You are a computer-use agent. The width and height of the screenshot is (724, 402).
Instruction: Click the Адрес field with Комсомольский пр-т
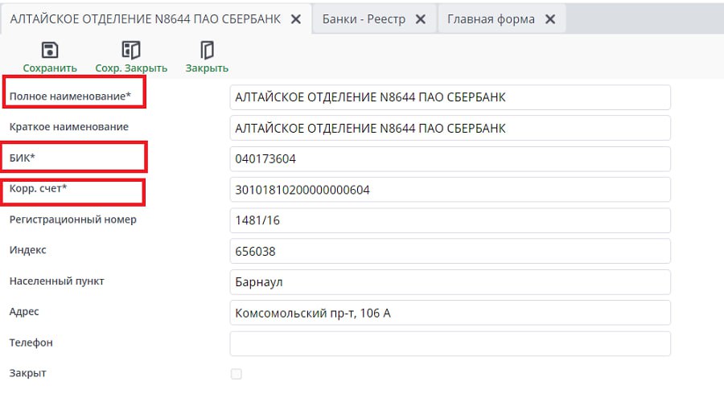coord(449,313)
